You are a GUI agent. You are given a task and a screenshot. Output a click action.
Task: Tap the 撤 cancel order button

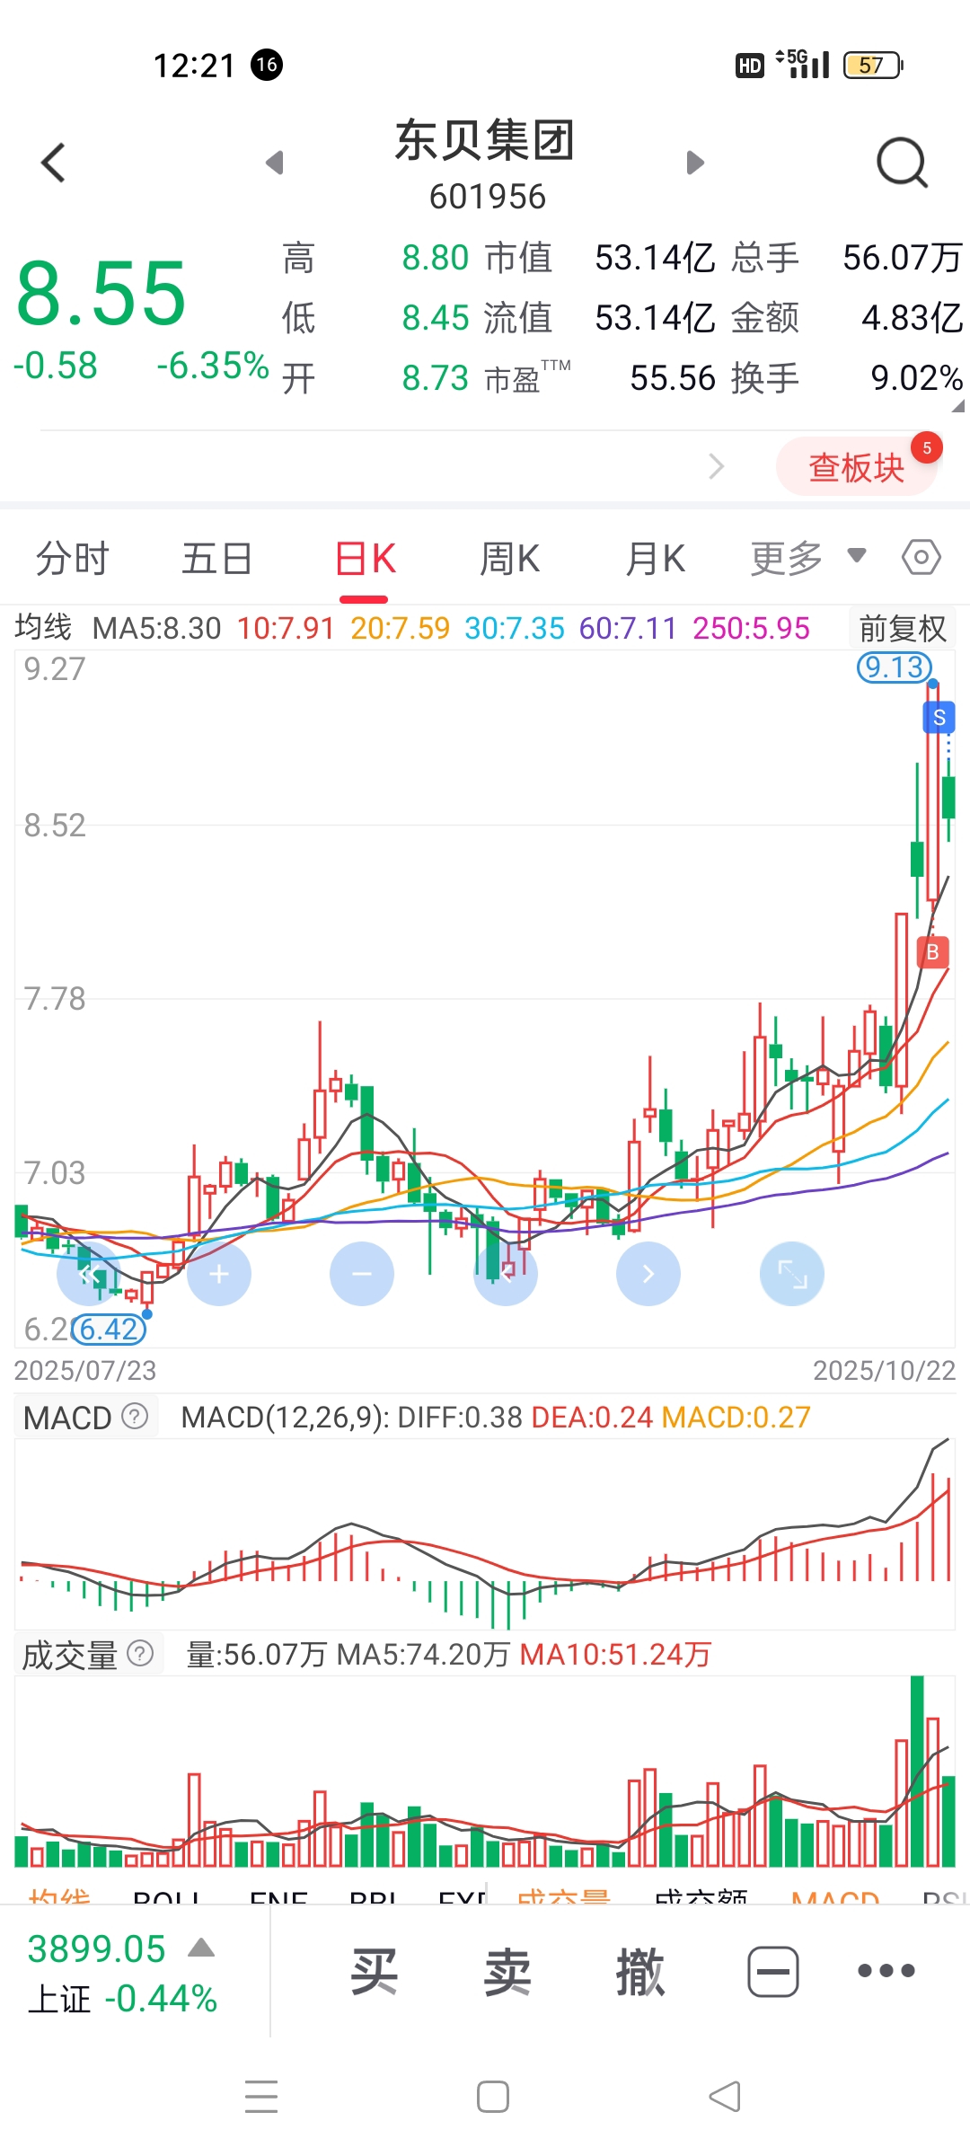coord(640,1972)
